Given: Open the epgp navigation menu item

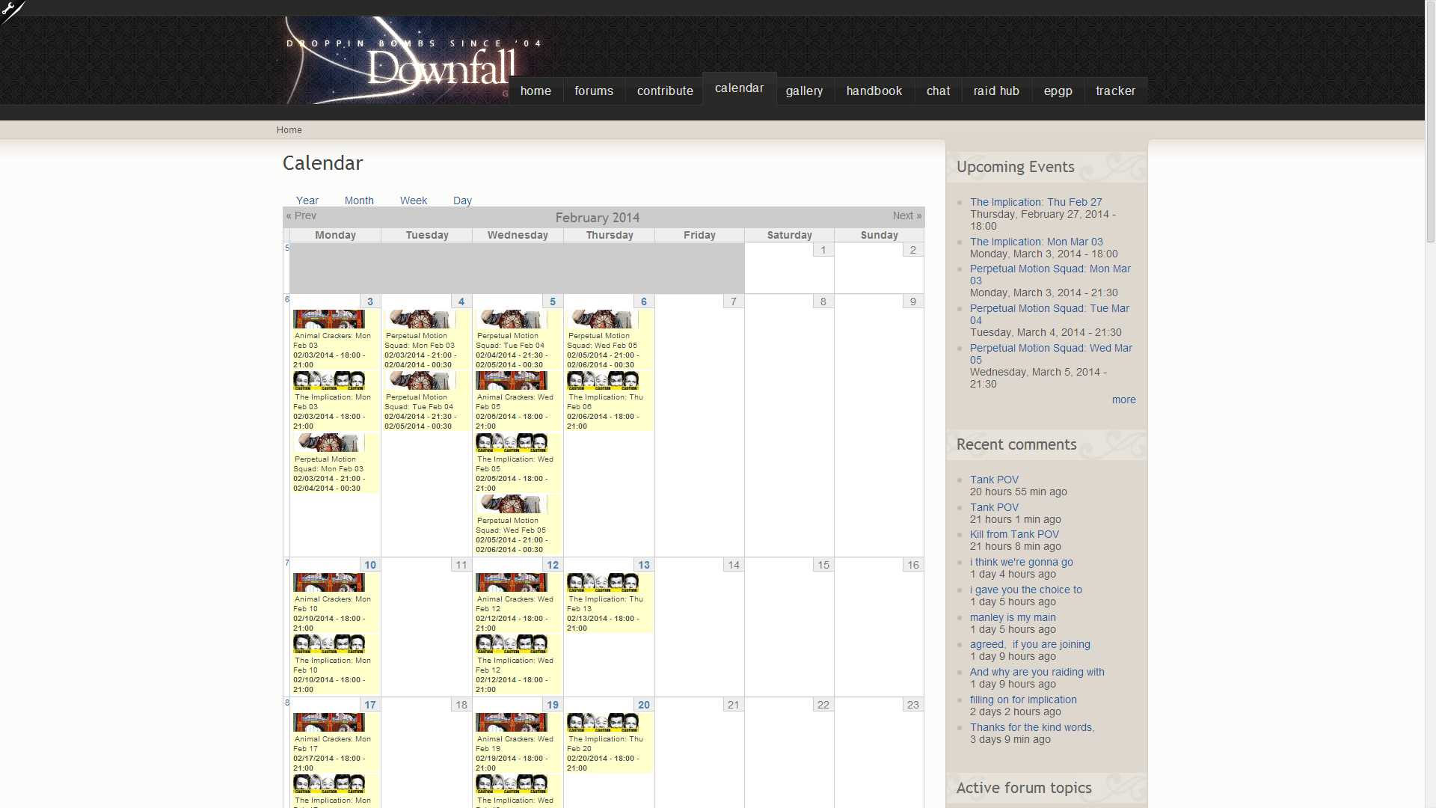Looking at the screenshot, I should [x=1059, y=90].
